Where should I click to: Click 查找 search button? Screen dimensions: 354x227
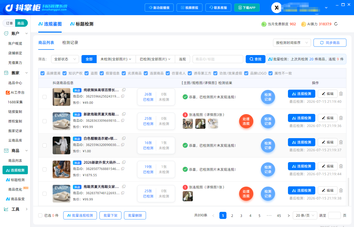click(255, 59)
